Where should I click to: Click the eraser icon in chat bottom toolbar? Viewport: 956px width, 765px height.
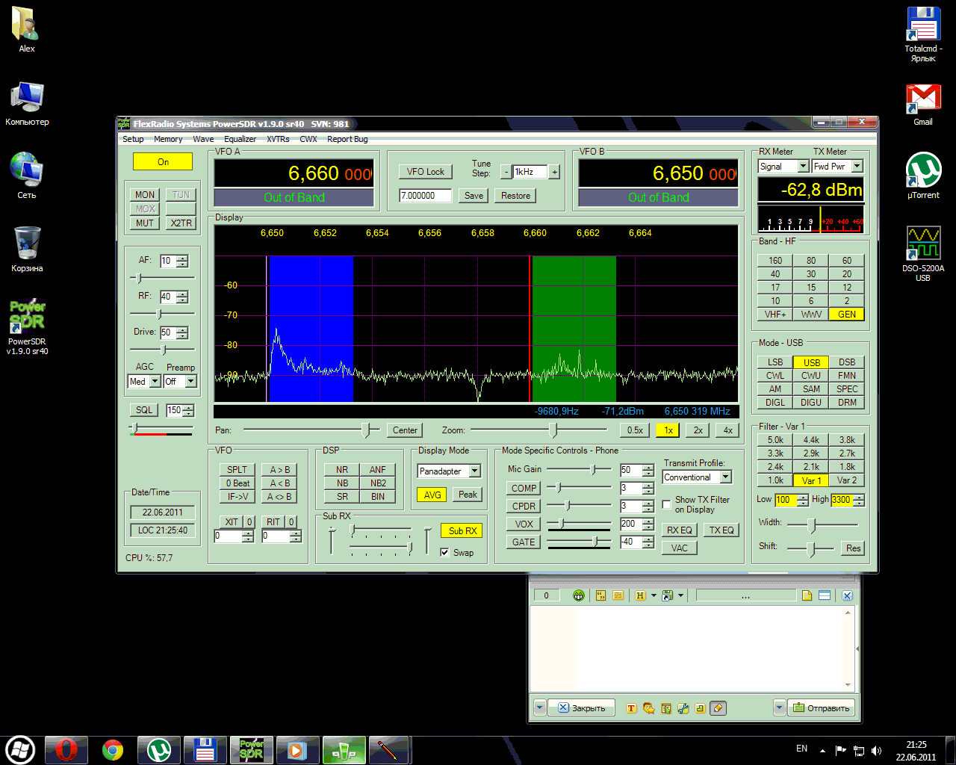click(718, 708)
